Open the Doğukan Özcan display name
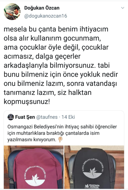 point(42,8)
